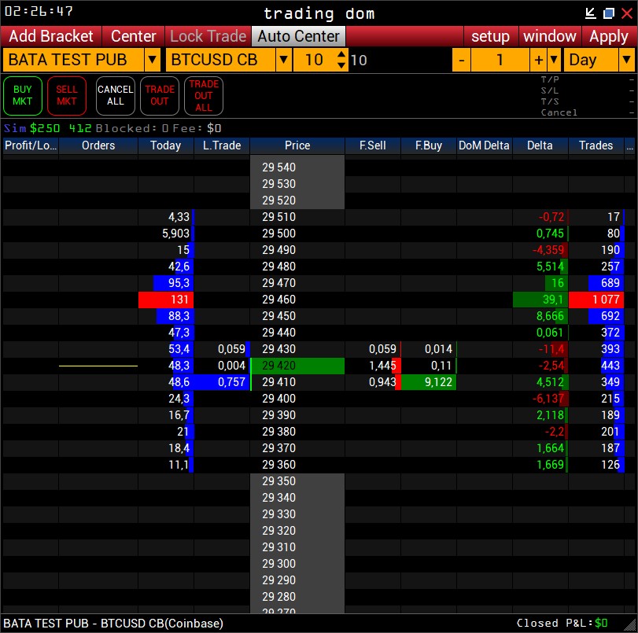
Task: Click TRADE OUT to flatten position
Action: (x=159, y=95)
